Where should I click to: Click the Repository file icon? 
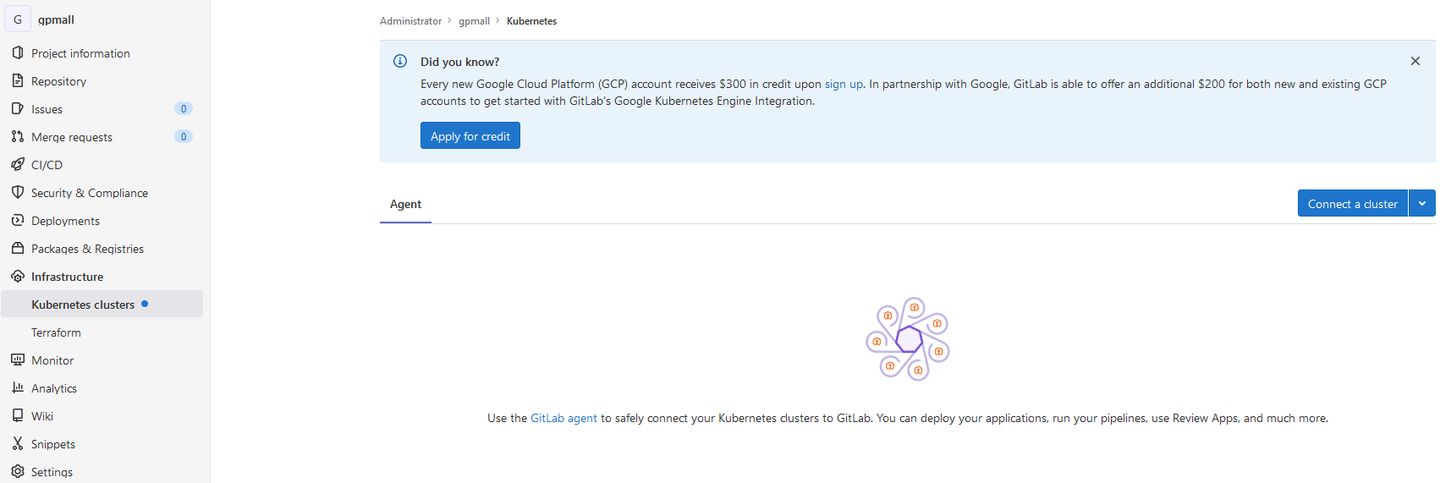pyautogui.click(x=18, y=80)
